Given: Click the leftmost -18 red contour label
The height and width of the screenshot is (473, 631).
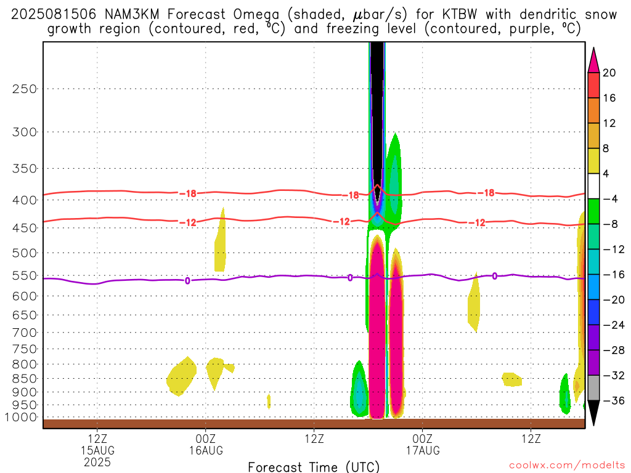Looking at the screenshot, I should pos(188,193).
